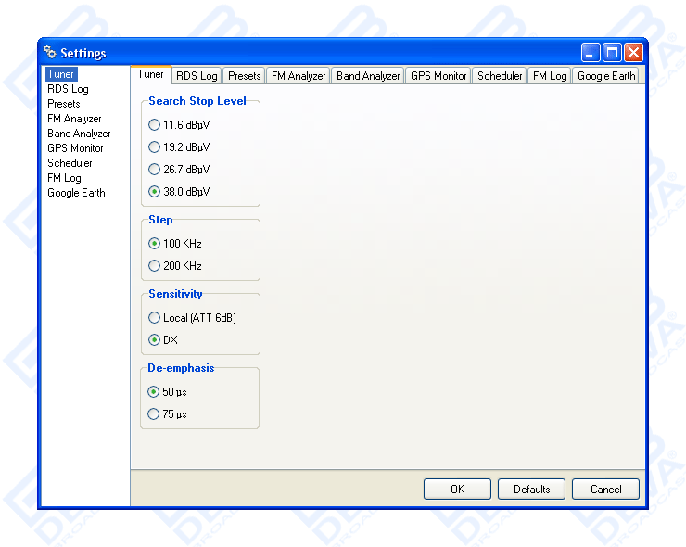Choose Band Analyzer in the sidebar list
The height and width of the screenshot is (547, 686).
click(79, 134)
